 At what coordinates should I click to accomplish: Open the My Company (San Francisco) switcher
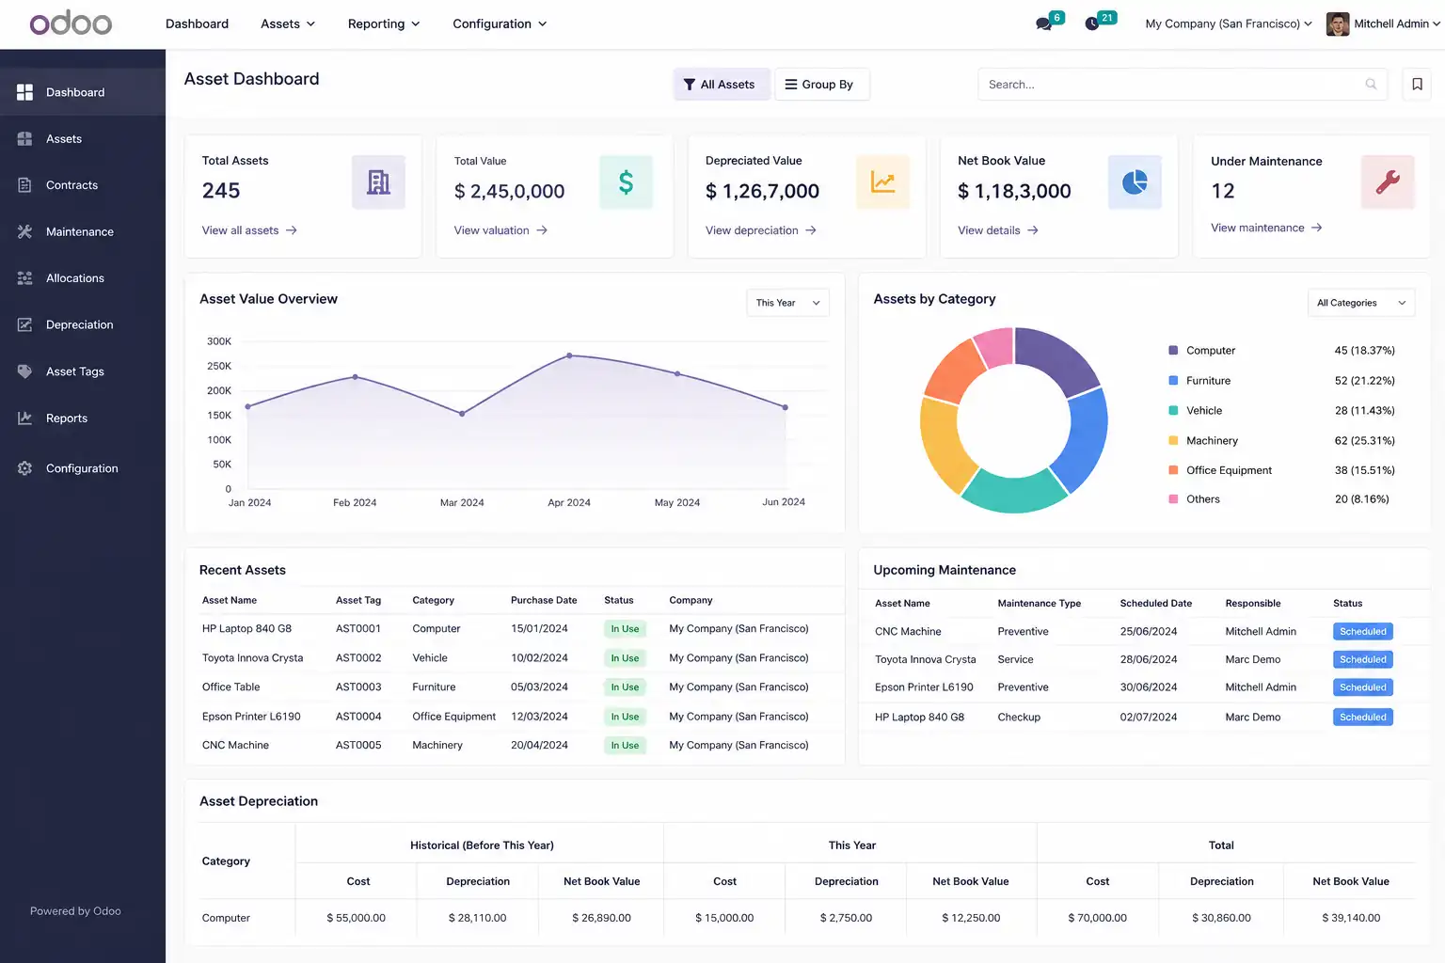point(1229,24)
